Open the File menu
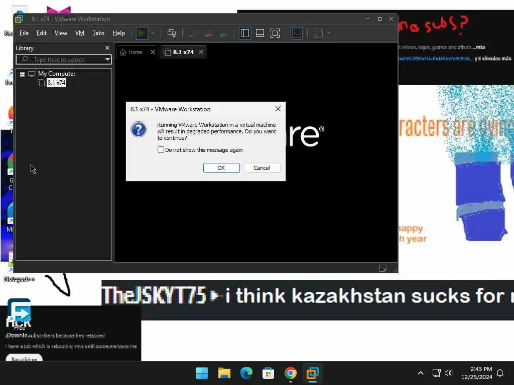This screenshot has height=385, width=514. (24, 33)
